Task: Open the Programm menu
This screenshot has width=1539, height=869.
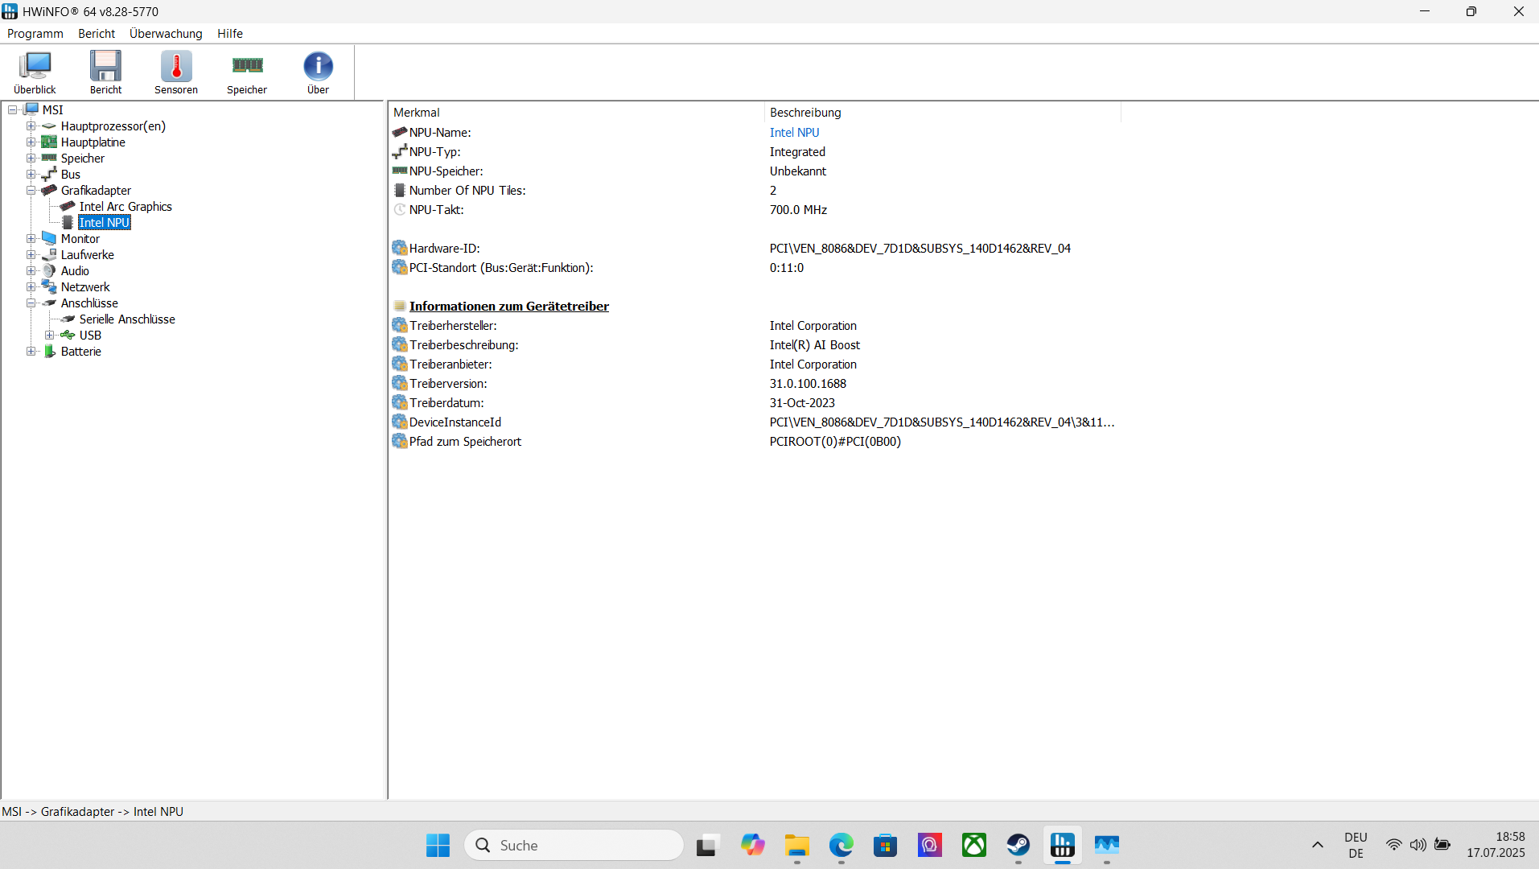Action: pos(35,34)
